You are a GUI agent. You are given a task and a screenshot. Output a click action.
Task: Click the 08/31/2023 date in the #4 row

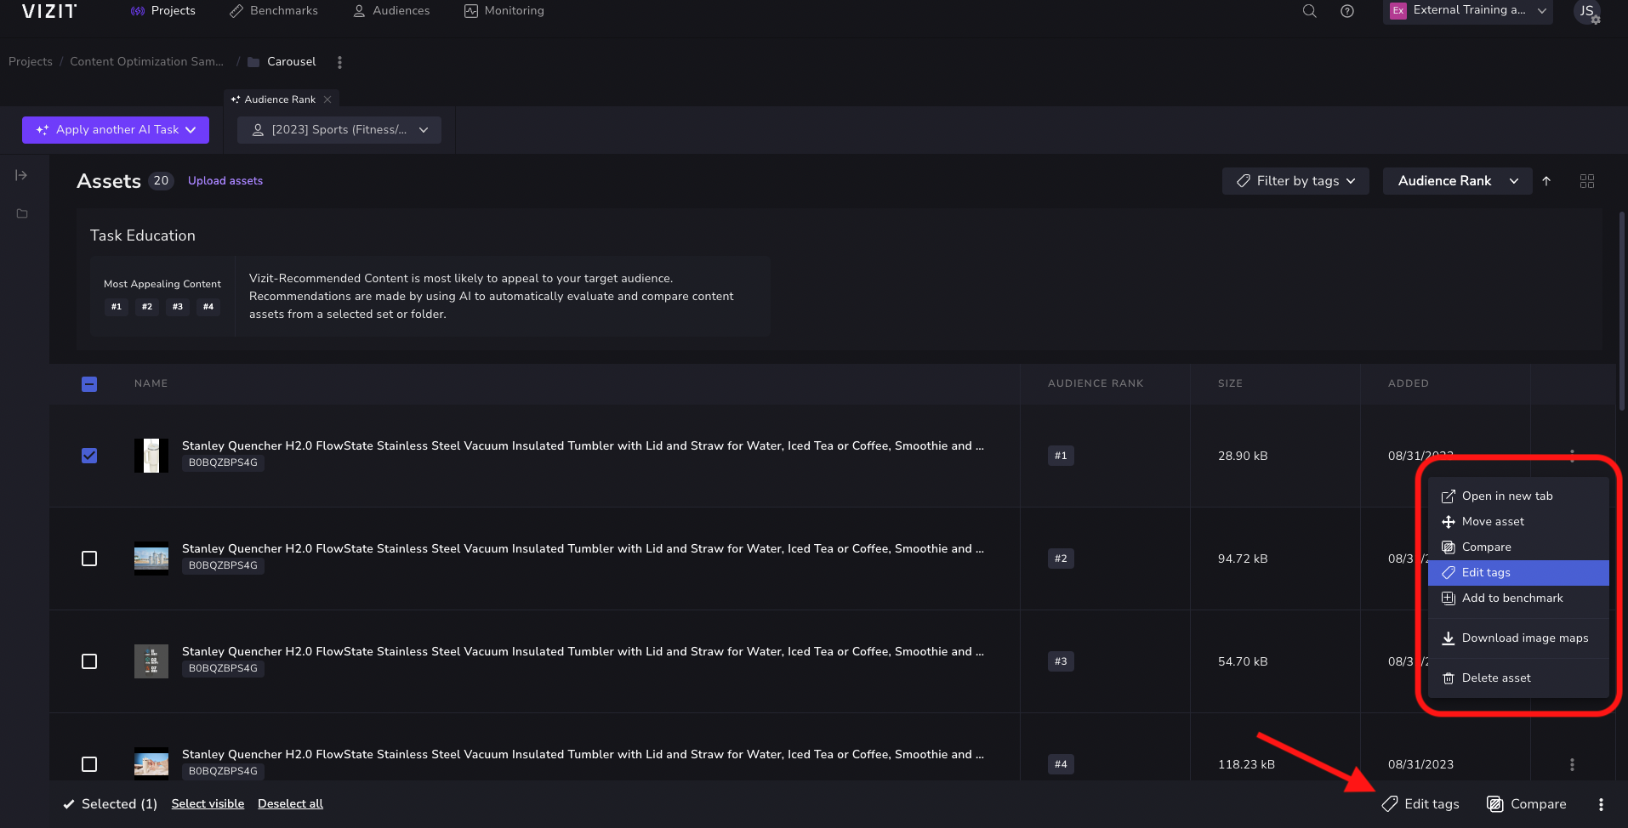[1420, 764]
